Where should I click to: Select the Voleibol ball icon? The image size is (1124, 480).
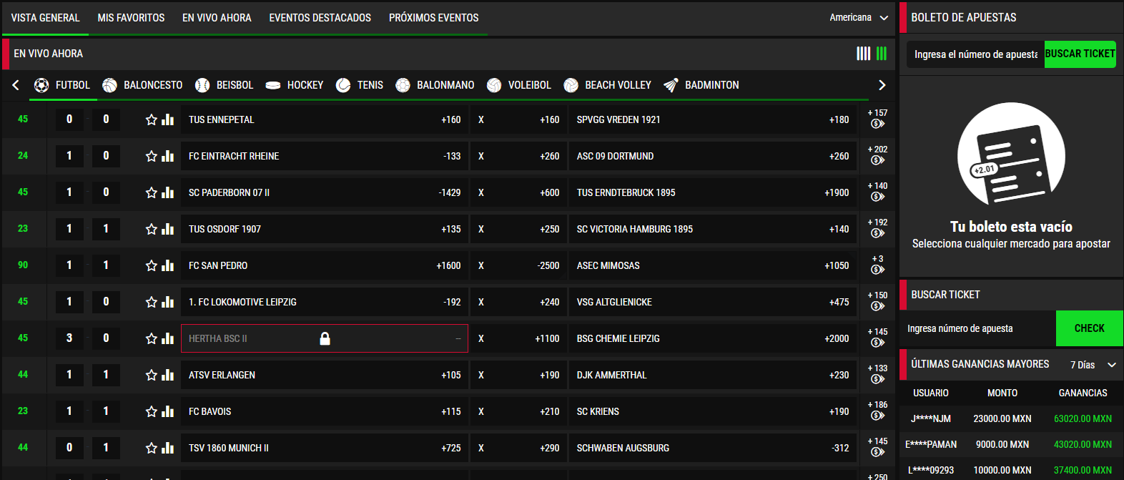coord(494,85)
